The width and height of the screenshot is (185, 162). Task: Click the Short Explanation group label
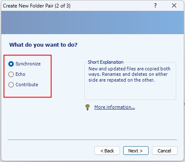[106, 62]
